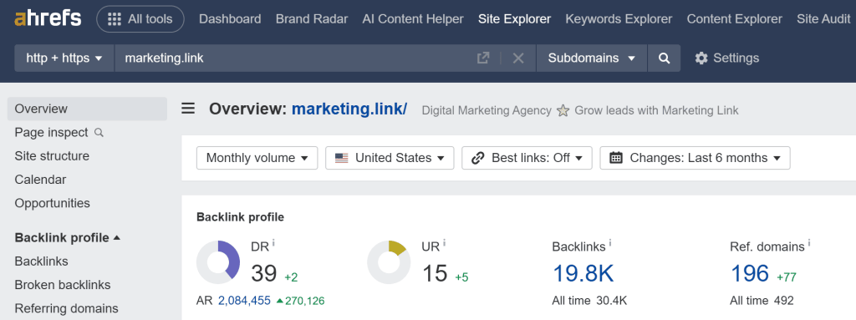856x320 pixels.
Task: Go to Dashboard
Action: click(230, 19)
